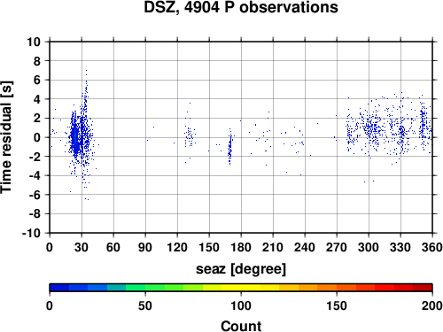Click the y-axis tick label "2"

[37, 119]
